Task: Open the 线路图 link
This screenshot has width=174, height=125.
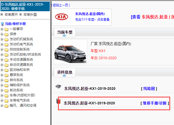Action: point(149,89)
